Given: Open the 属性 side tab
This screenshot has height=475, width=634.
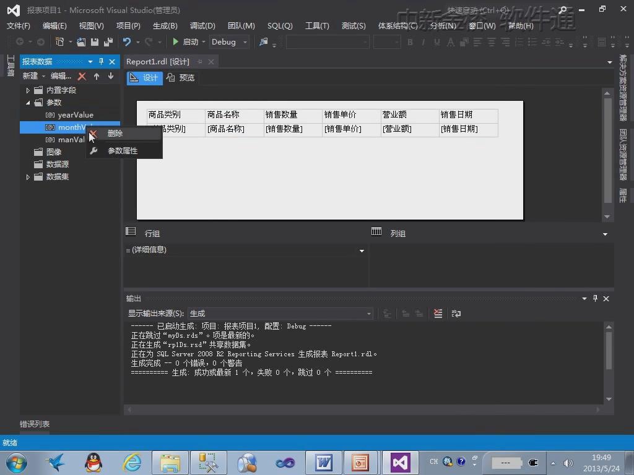Looking at the screenshot, I should (x=623, y=195).
